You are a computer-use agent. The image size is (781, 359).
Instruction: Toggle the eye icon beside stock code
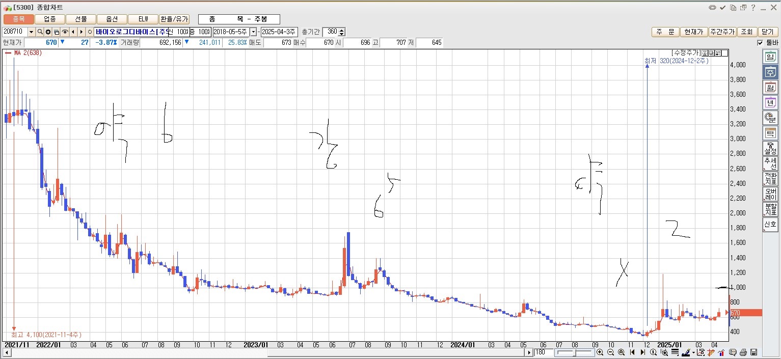pos(65,32)
